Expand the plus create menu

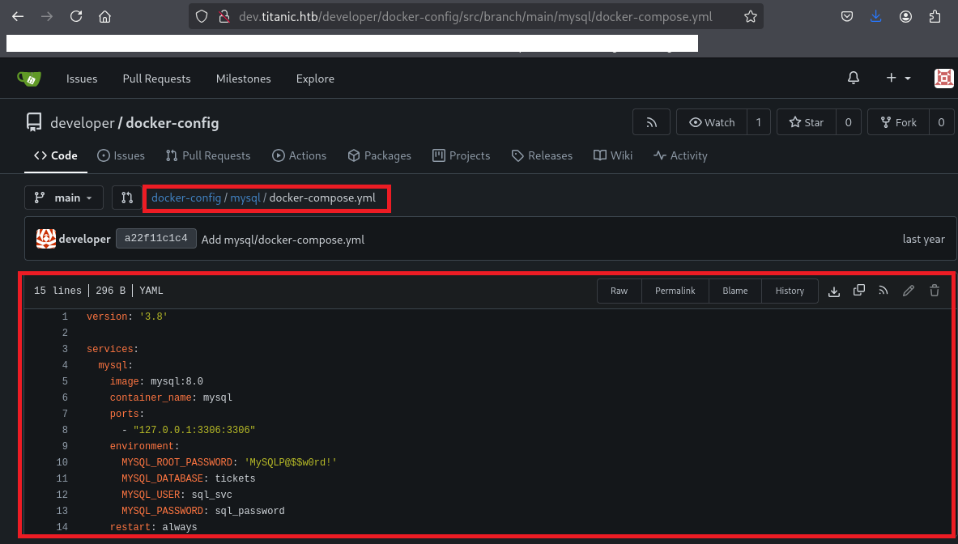point(898,79)
